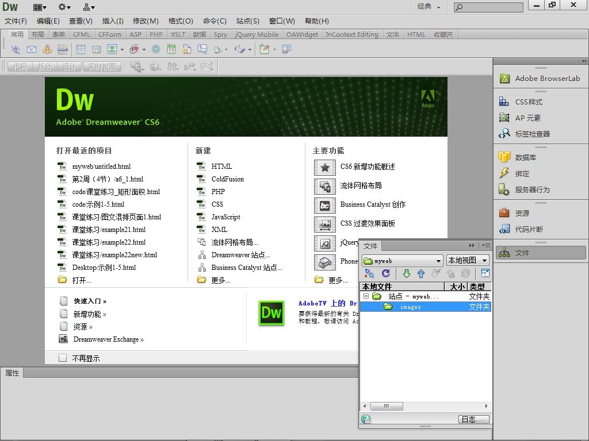
Task: Click the Files panel horizontal scrollbar thumb
Action: (387, 406)
